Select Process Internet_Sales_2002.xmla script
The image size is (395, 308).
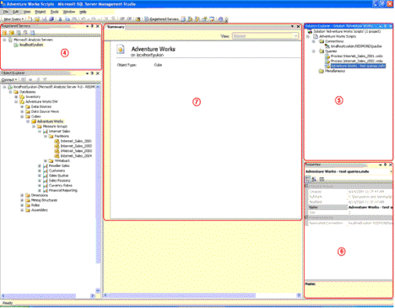click(x=356, y=61)
